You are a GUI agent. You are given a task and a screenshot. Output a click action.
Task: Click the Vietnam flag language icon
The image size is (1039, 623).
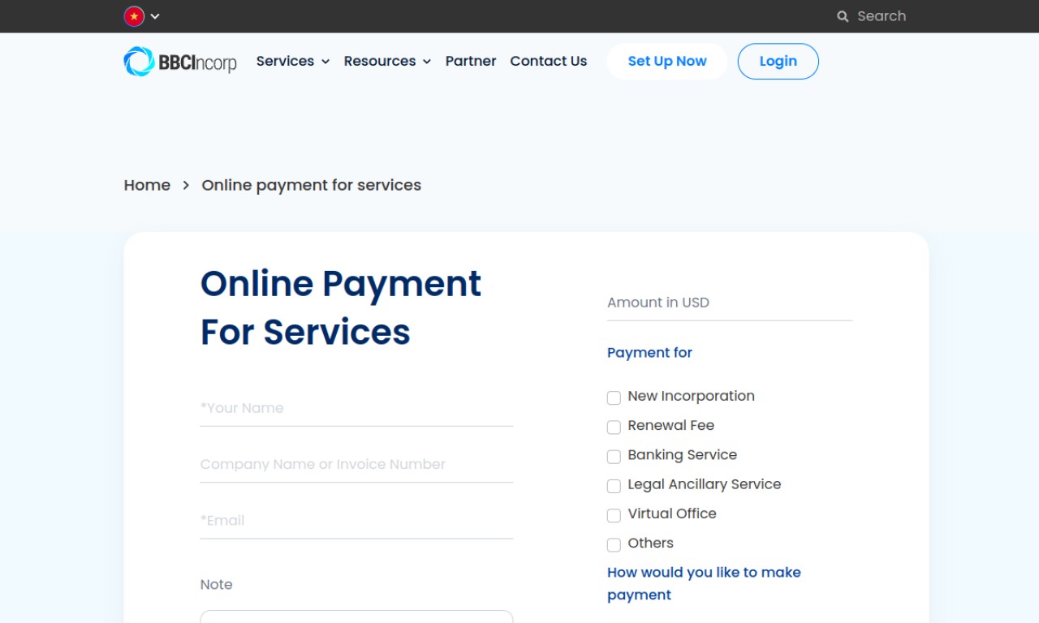point(134,16)
